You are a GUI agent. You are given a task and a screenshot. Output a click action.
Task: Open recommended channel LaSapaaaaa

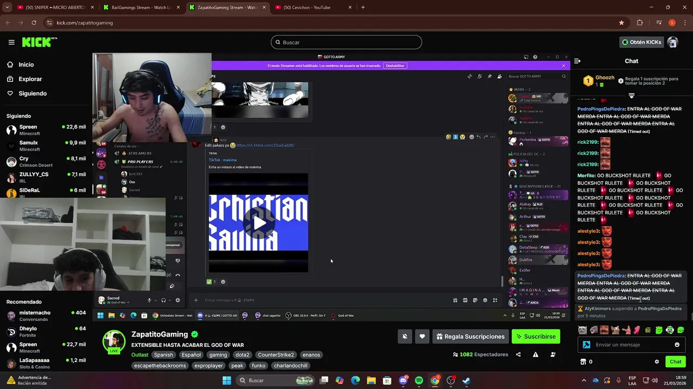pos(46,363)
